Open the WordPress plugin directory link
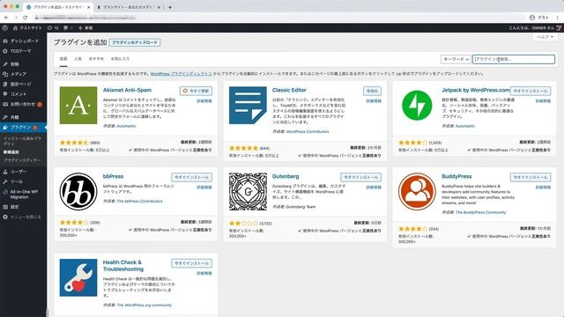Image resolution: width=564 pixels, height=317 pixels. (182, 74)
